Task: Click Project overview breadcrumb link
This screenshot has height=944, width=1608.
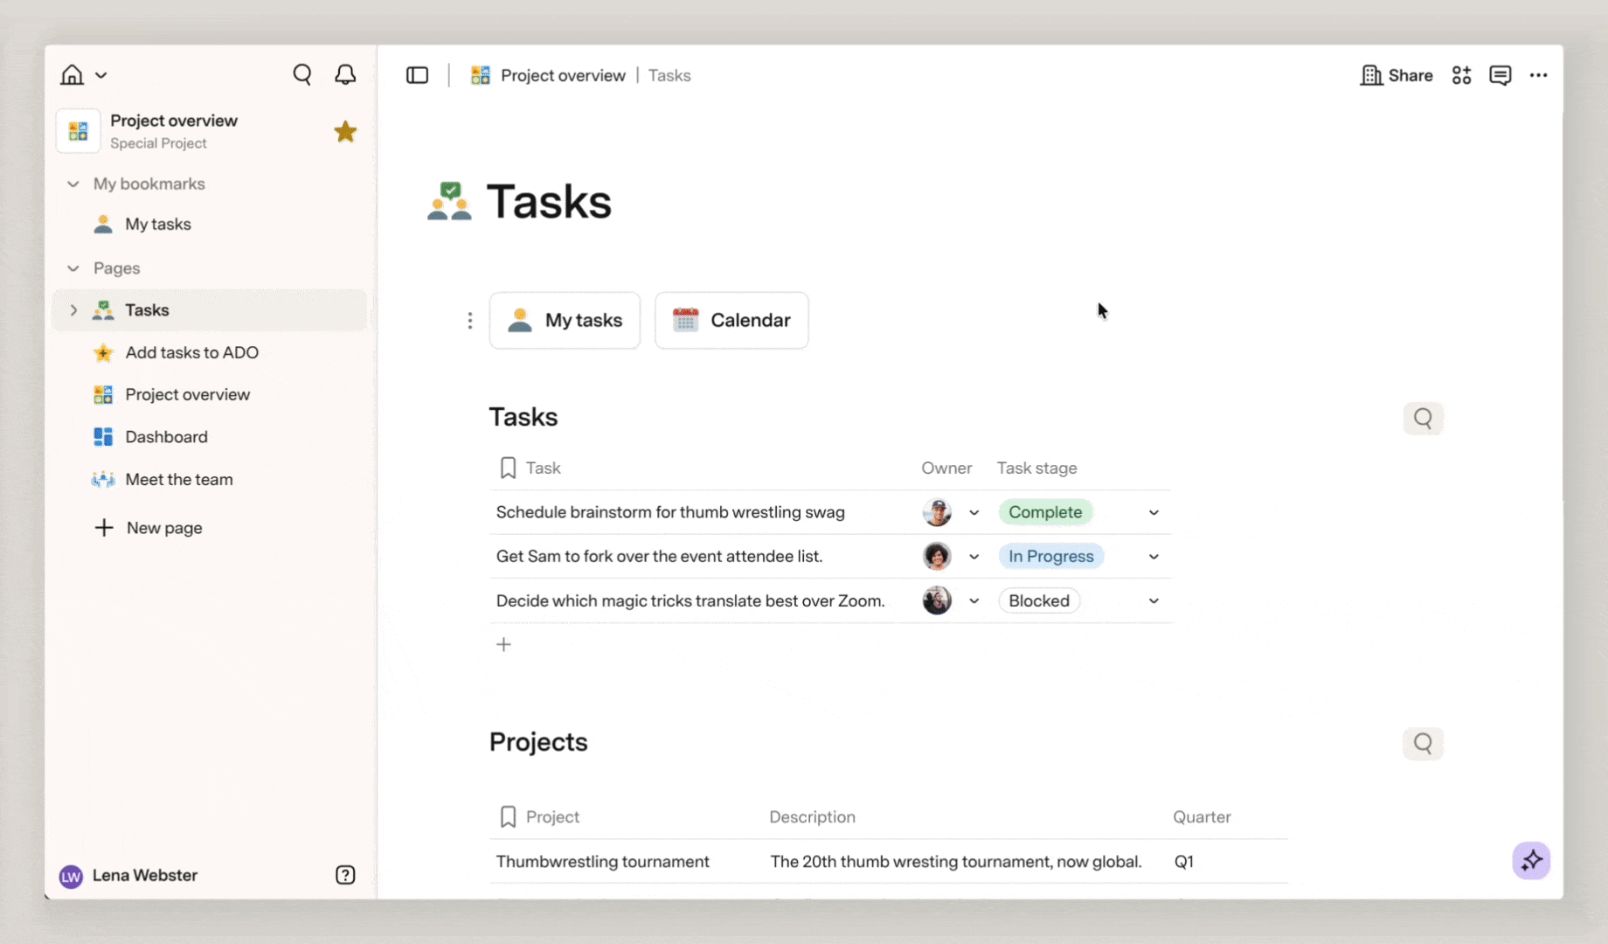Action: pyautogui.click(x=548, y=75)
